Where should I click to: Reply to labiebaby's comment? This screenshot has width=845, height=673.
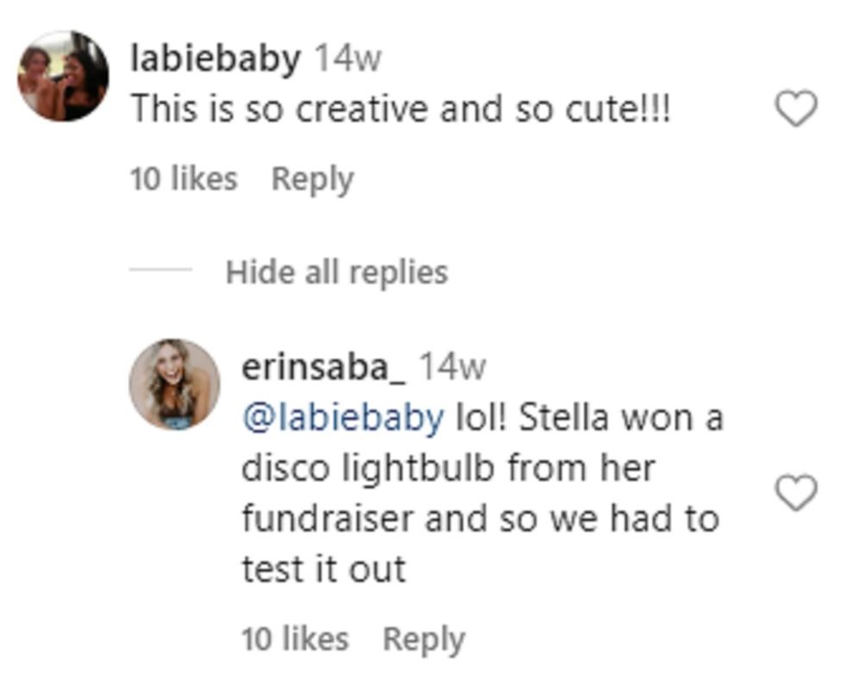point(312,179)
